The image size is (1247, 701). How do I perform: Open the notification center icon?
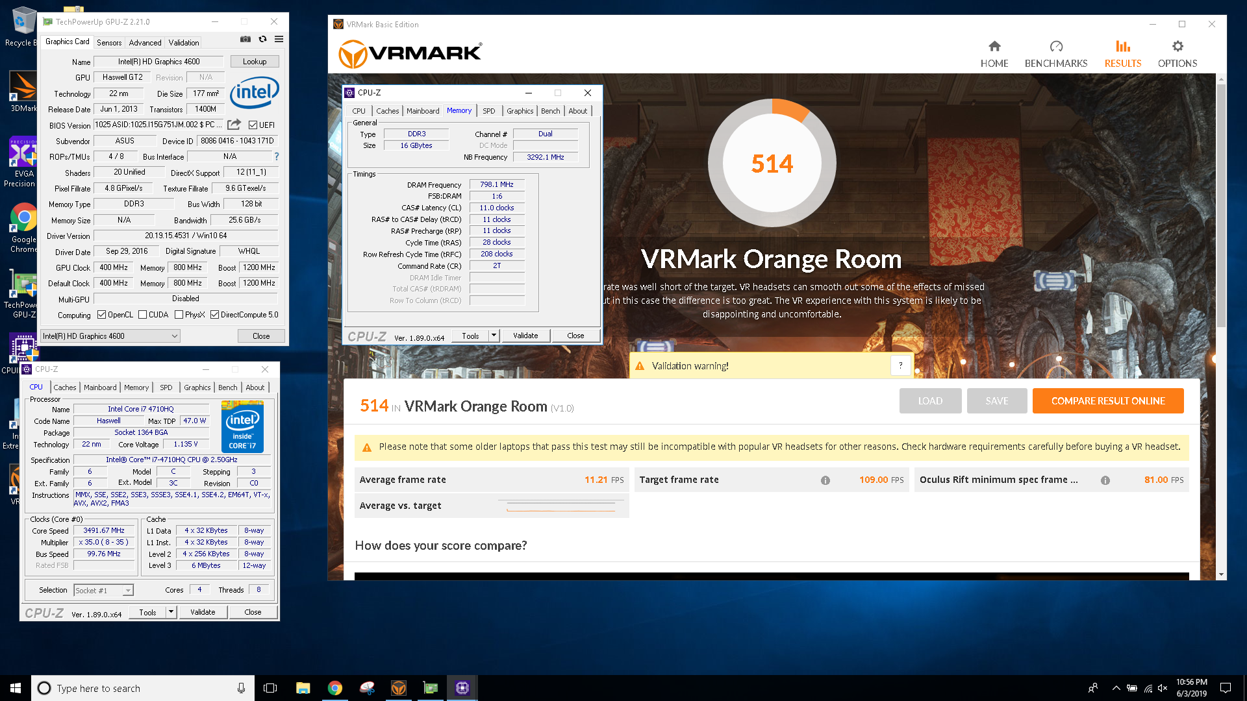[x=1226, y=688]
